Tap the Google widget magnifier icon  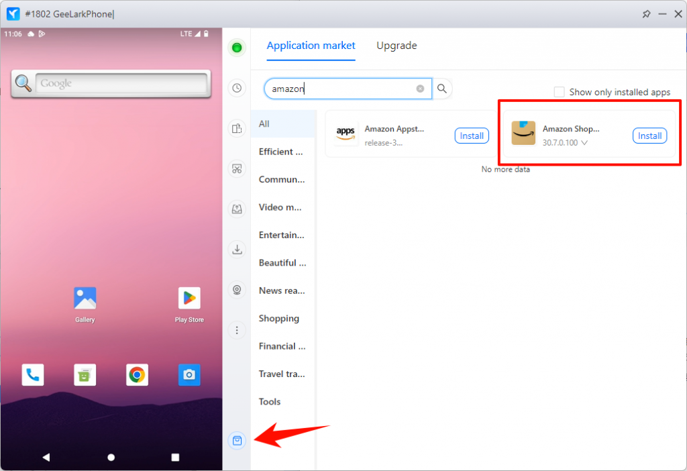pos(23,83)
